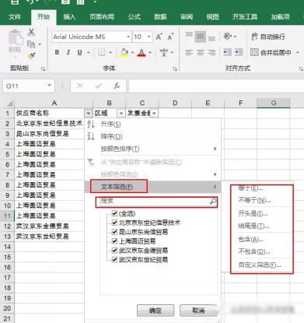Align text left
This screenshot has height=323, width=304.
[x=189, y=52]
